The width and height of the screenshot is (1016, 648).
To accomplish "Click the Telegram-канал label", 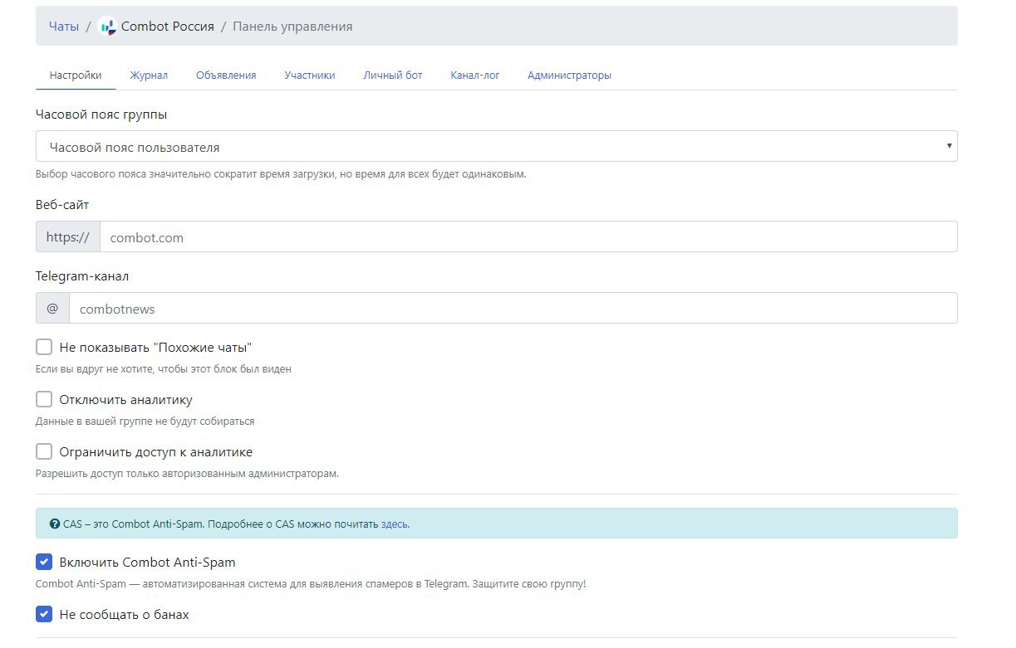I will [82, 276].
